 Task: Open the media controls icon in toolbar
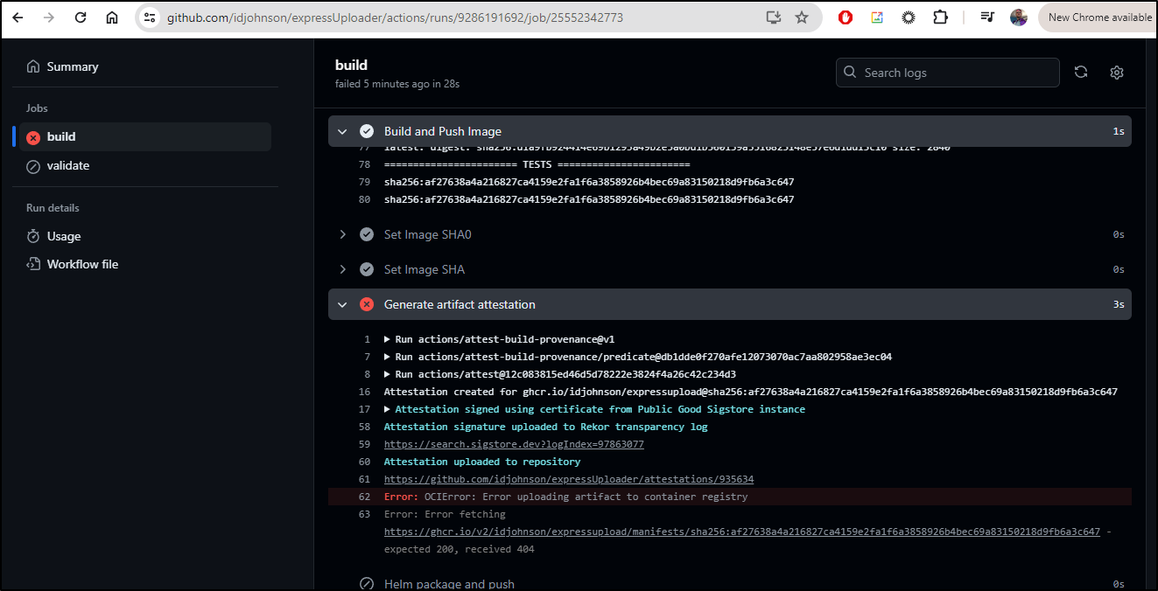pyautogui.click(x=987, y=17)
